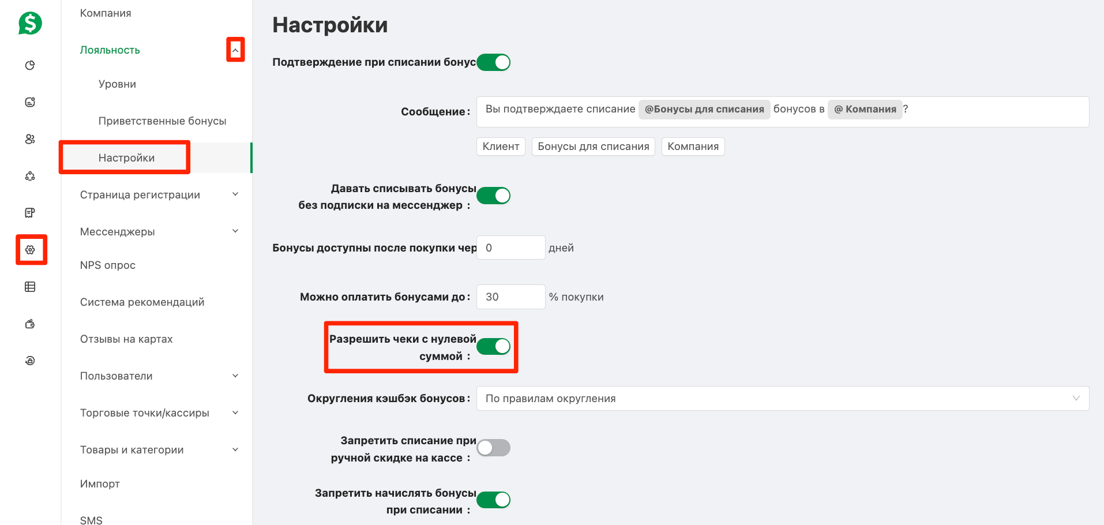Expand Торговые точки/кассиры chevron
The image size is (1104, 525).
pos(235,412)
